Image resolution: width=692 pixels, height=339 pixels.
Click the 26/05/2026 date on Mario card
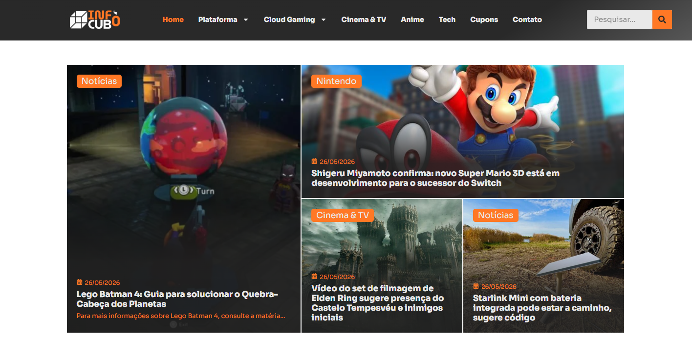tap(337, 161)
